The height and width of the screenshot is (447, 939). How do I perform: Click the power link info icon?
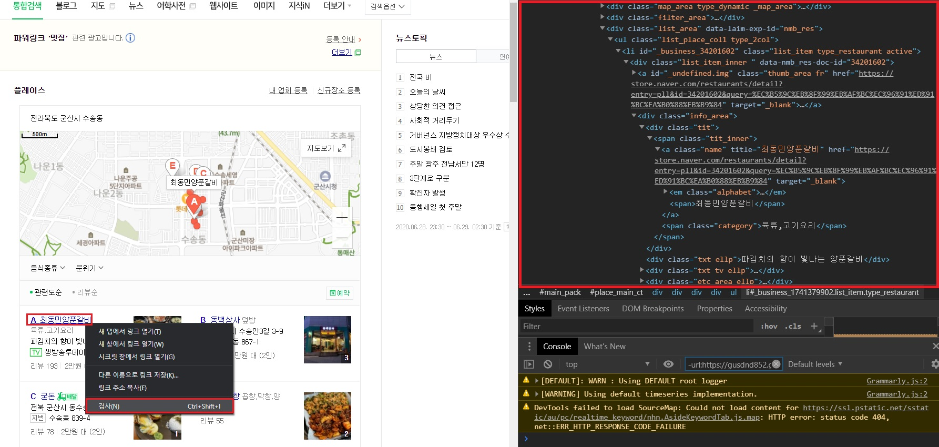(x=130, y=38)
